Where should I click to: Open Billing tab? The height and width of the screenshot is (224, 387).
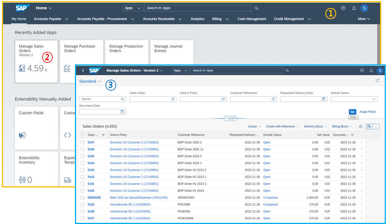(217, 19)
